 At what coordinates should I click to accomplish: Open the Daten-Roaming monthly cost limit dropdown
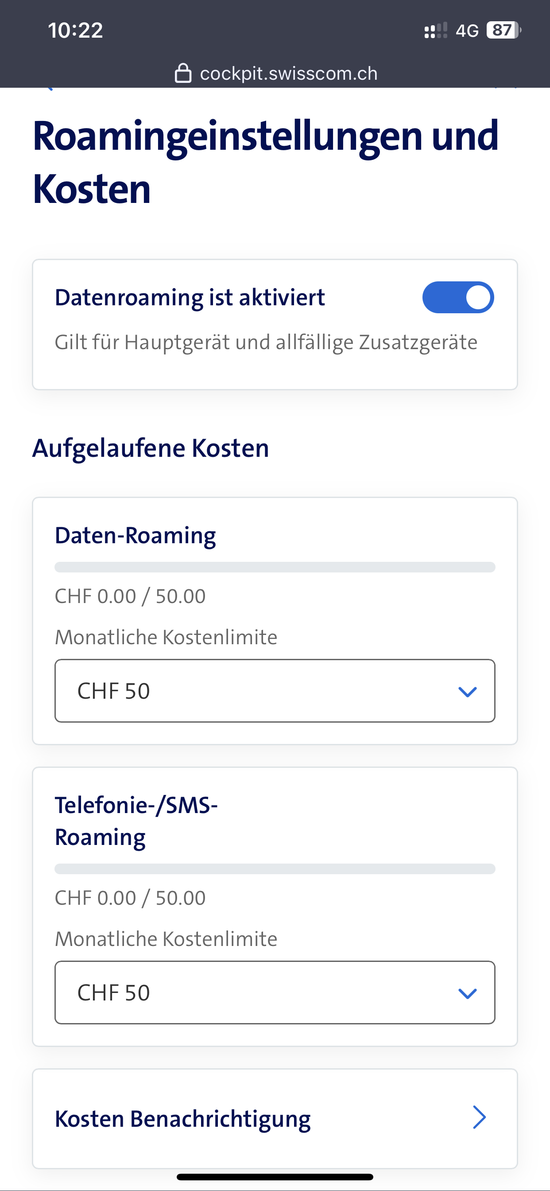275,691
